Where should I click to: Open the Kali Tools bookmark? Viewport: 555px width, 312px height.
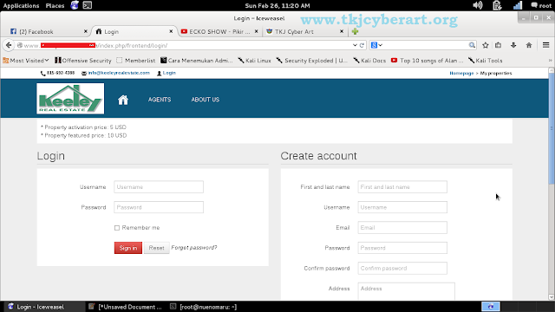click(485, 61)
